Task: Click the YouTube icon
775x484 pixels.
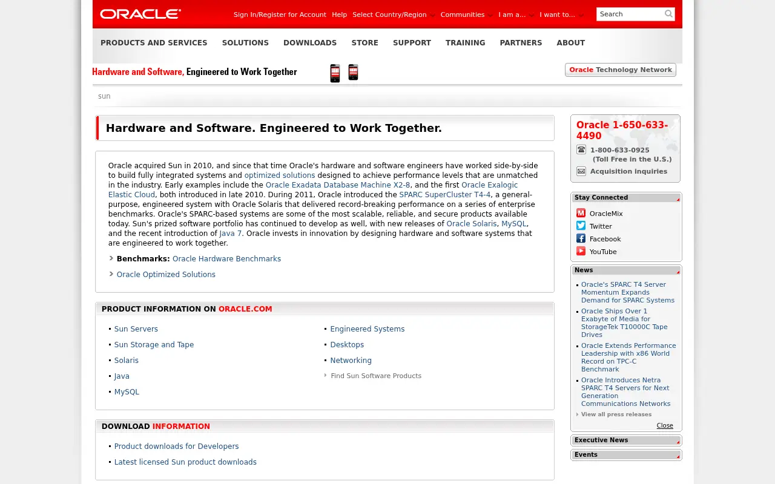Action: [x=581, y=251]
